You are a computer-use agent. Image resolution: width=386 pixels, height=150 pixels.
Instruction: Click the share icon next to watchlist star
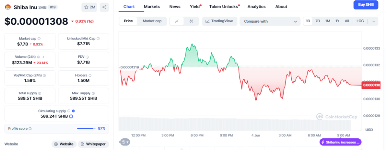(104, 7)
